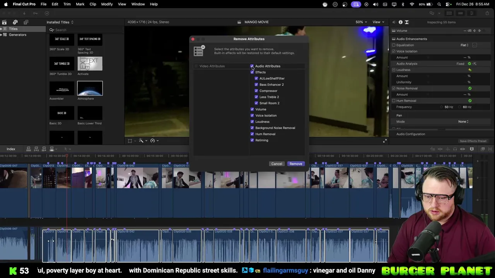Uncheck AULowShelfFilter attribute
Viewport: 495px width, 278px height.
pyautogui.click(x=256, y=78)
